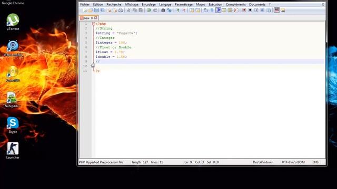Select the new 0 document tab

pyautogui.click(x=88, y=18)
